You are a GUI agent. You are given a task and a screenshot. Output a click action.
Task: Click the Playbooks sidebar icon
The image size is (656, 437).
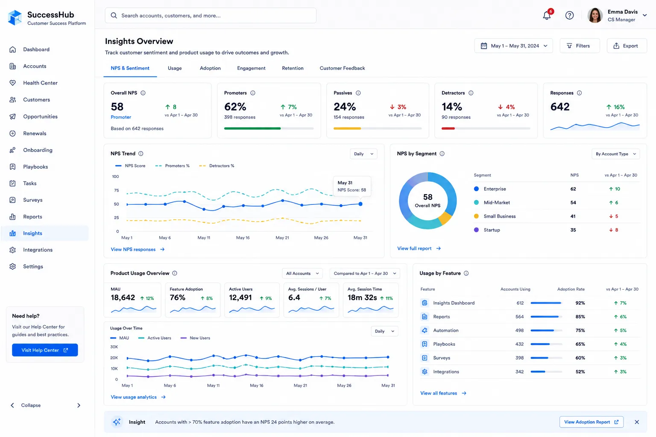13,167
